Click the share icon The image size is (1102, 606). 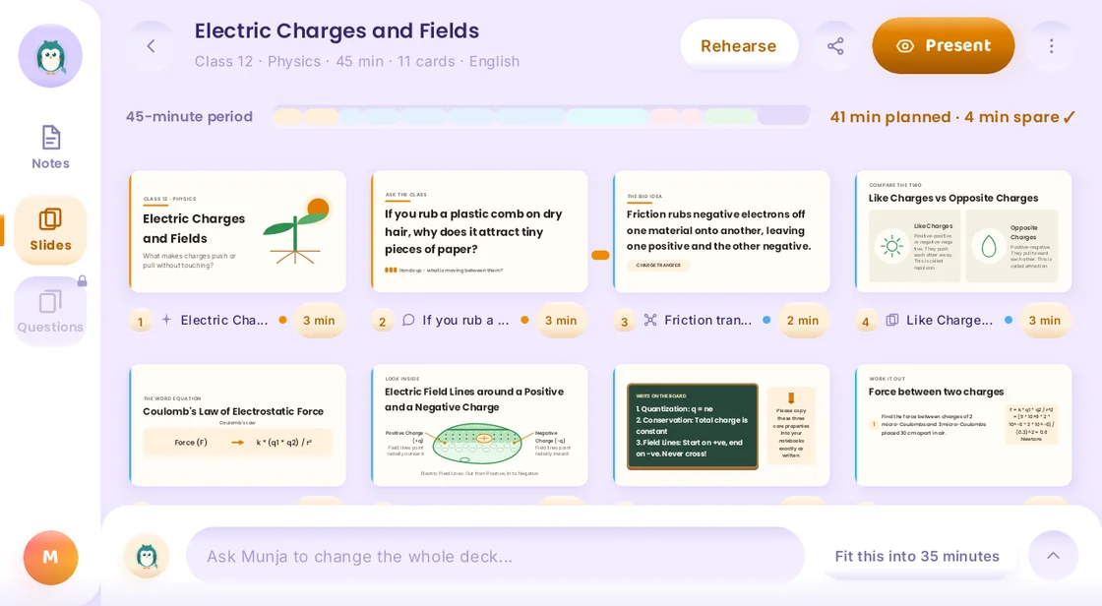click(x=835, y=46)
